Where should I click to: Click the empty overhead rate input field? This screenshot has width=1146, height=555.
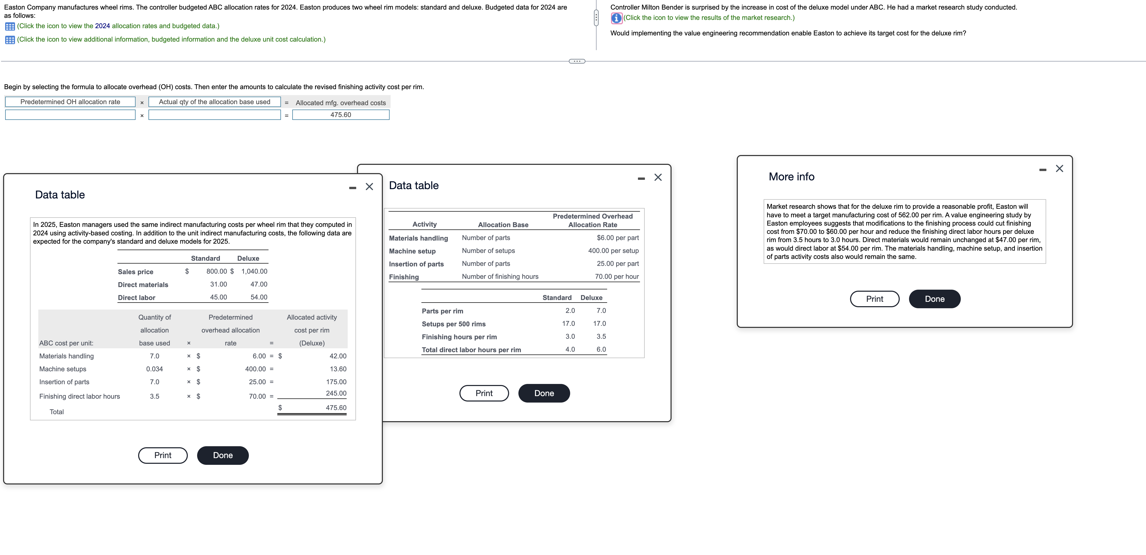coord(70,115)
